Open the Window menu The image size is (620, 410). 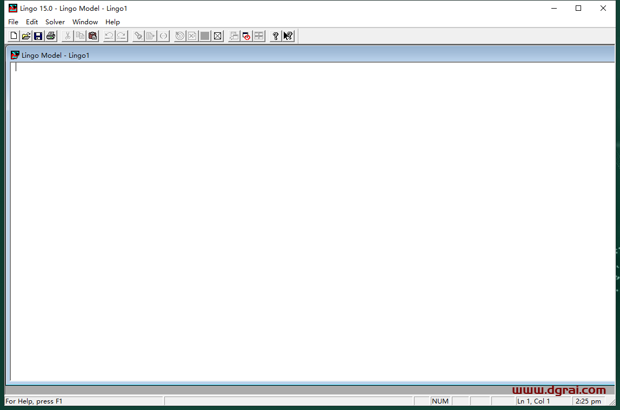point(85,22)
